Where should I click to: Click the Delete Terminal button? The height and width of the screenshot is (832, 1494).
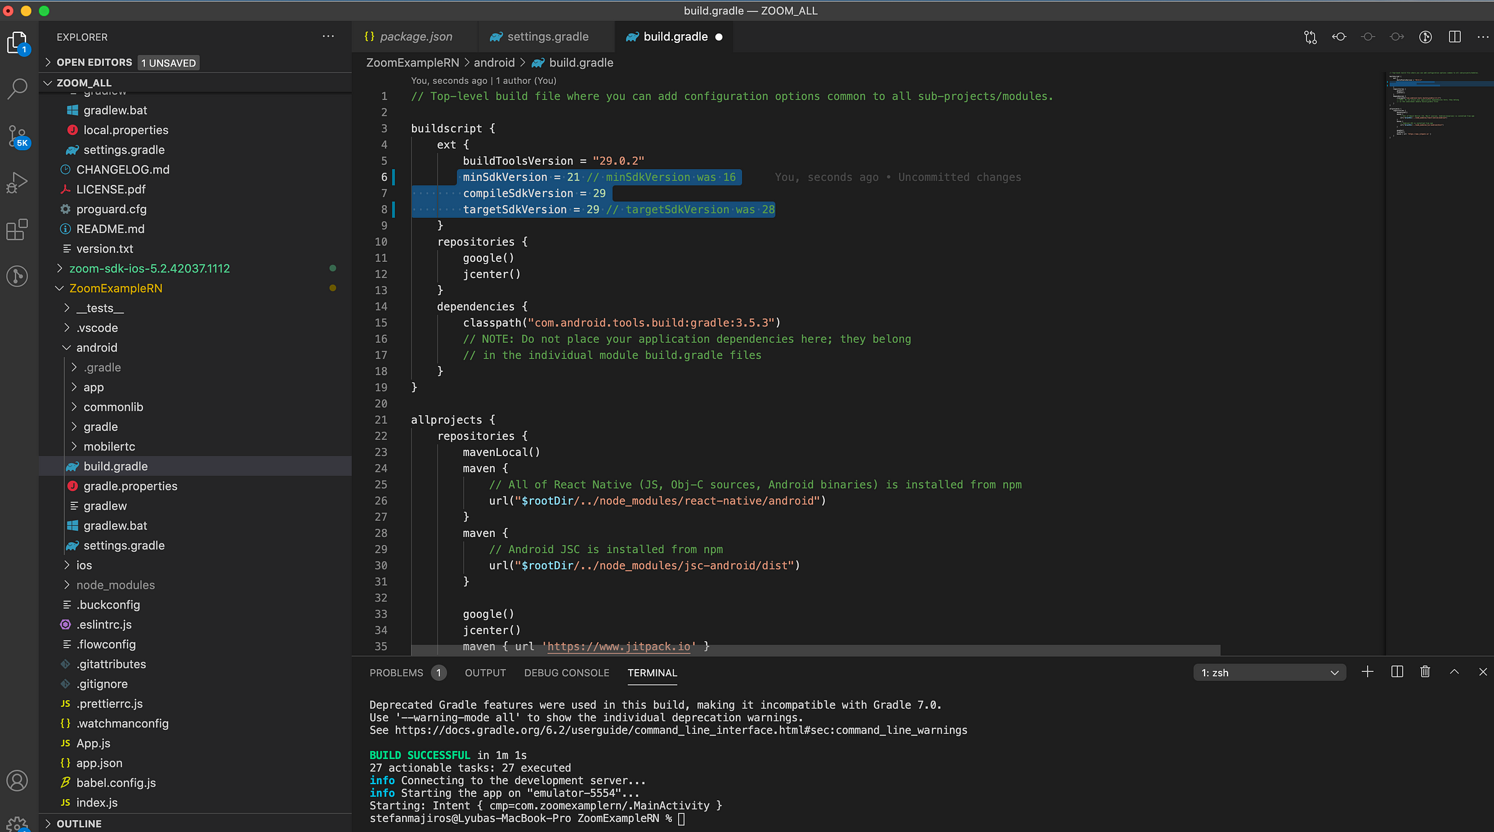point(1424,672)
